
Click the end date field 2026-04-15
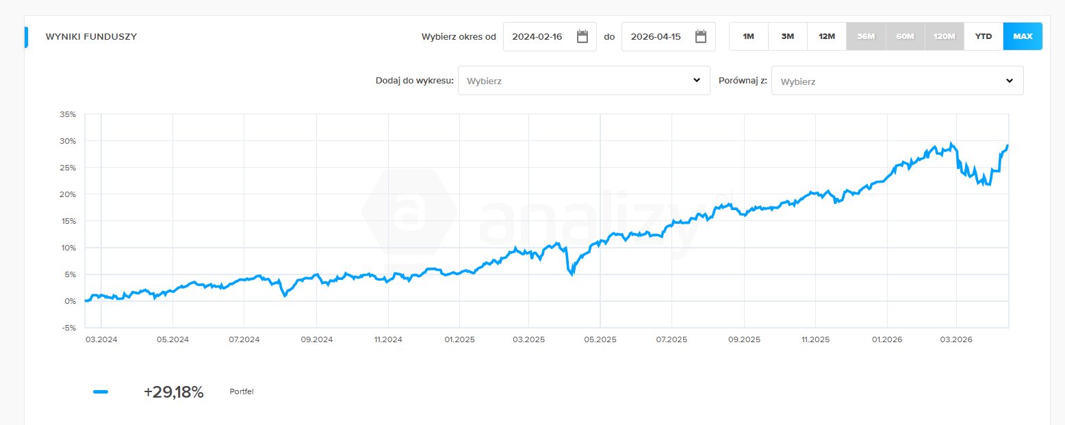656,37
